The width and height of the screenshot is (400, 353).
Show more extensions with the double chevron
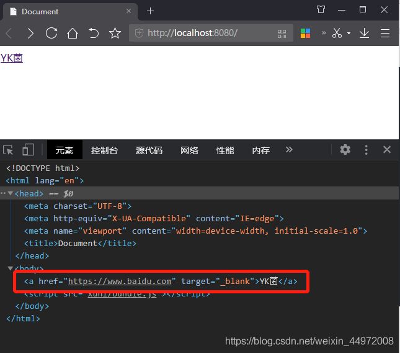pos(324,33)
